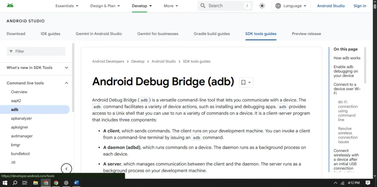Viewport: 377px width, 187px height.
Task: Toggle the light/dark theme sun icon
Action: point(262,6)
